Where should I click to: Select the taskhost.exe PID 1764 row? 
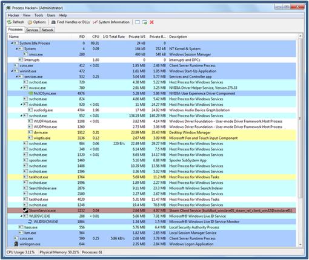151,177
